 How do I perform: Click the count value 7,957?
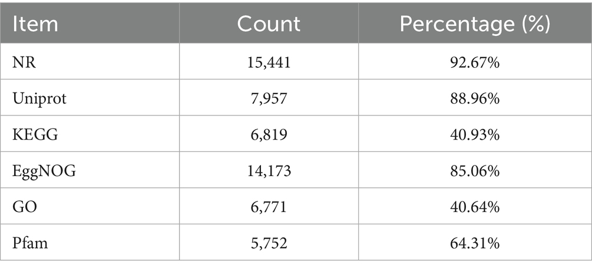(269, 99)
